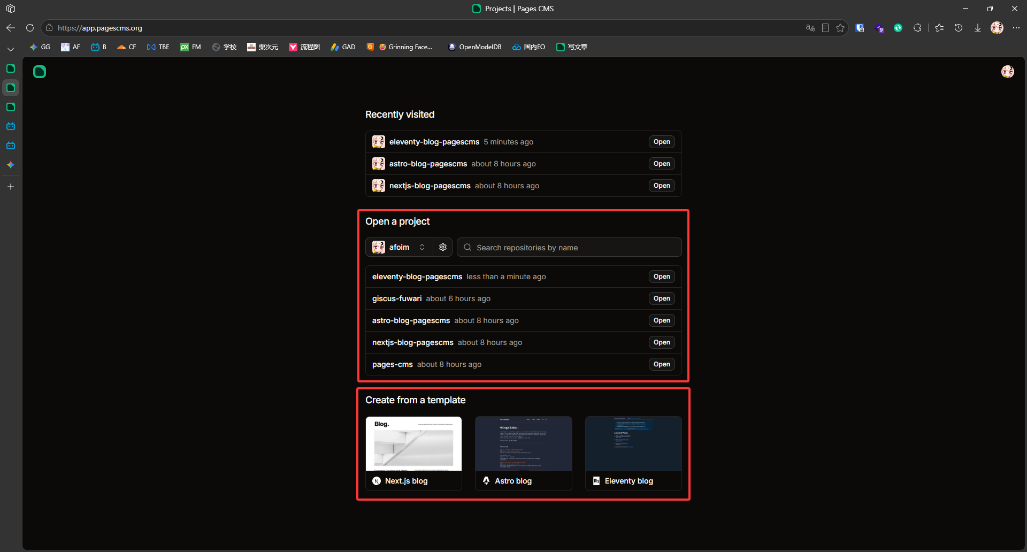Click the Open a project heading

pos(397,221)
